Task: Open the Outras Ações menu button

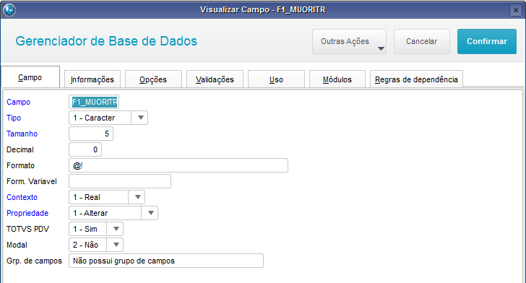Action: [349, 41]
